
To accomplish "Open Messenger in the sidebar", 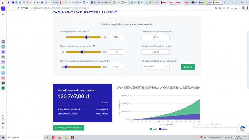I will (3, 62).
